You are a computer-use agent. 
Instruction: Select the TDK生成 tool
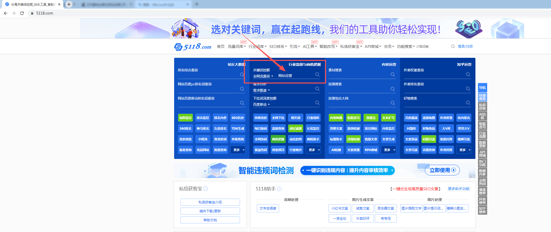tap(238, 128)
